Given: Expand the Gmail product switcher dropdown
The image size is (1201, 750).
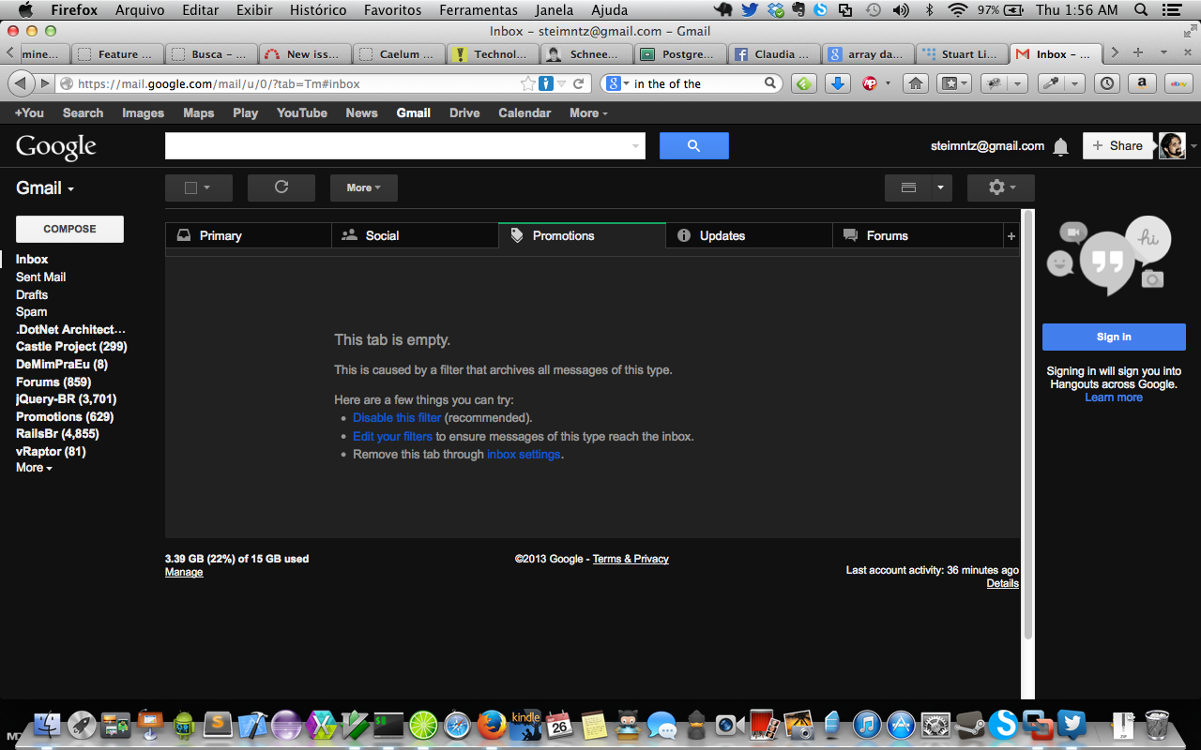Looking at the screenshot, I should coord(44,187).
